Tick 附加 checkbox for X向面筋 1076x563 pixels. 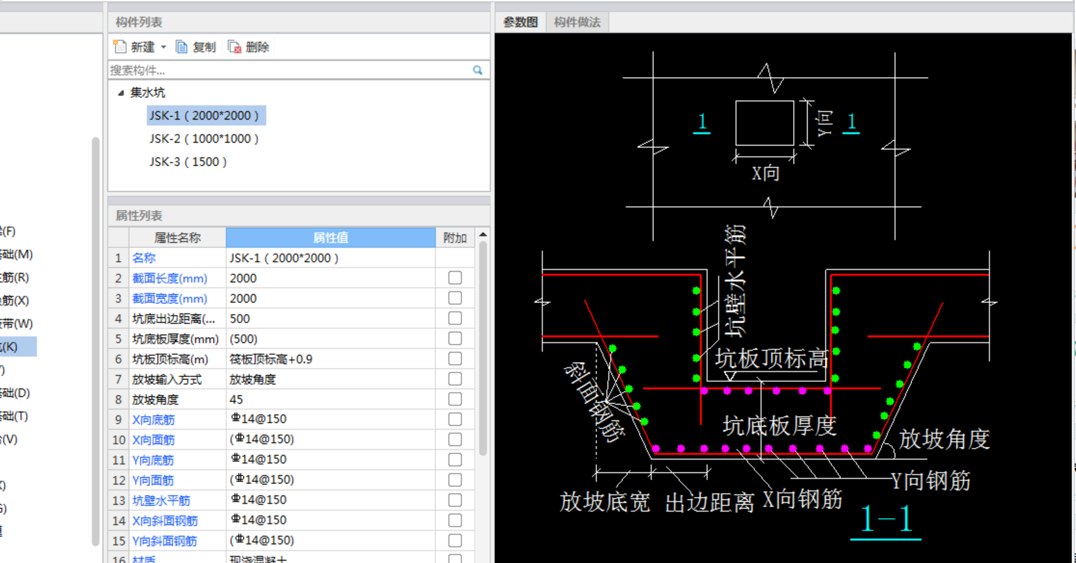455,440
